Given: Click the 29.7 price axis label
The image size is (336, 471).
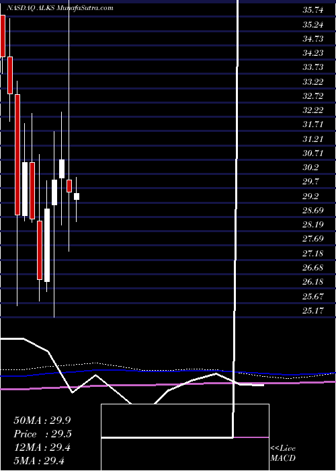Looking at the screenshot, I should pyautogui.click(x=311, y=182).
